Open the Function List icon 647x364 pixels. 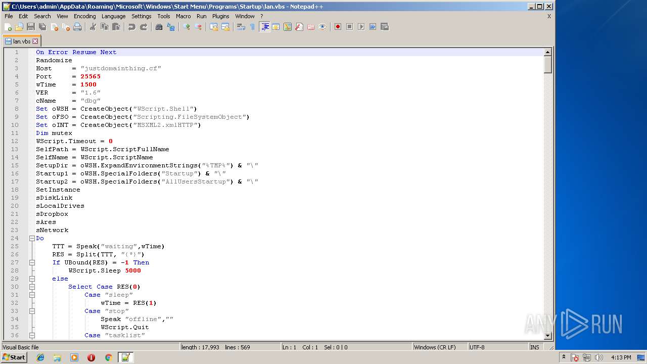299,27
